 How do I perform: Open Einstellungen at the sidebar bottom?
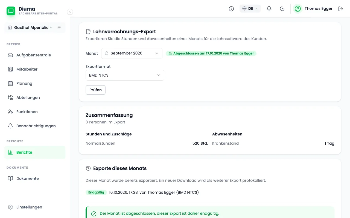[35, 207]
